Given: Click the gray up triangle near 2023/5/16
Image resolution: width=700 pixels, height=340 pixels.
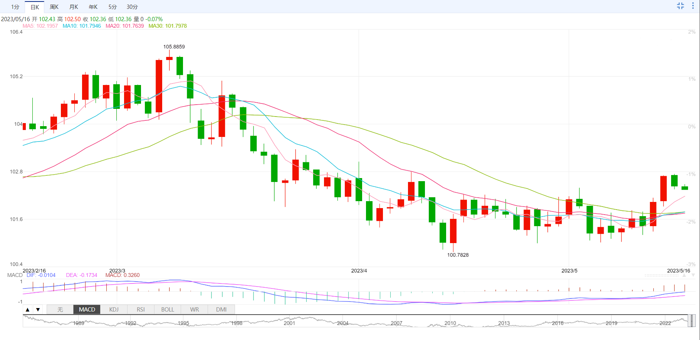Looking at the screenshot, I should 684,275.
